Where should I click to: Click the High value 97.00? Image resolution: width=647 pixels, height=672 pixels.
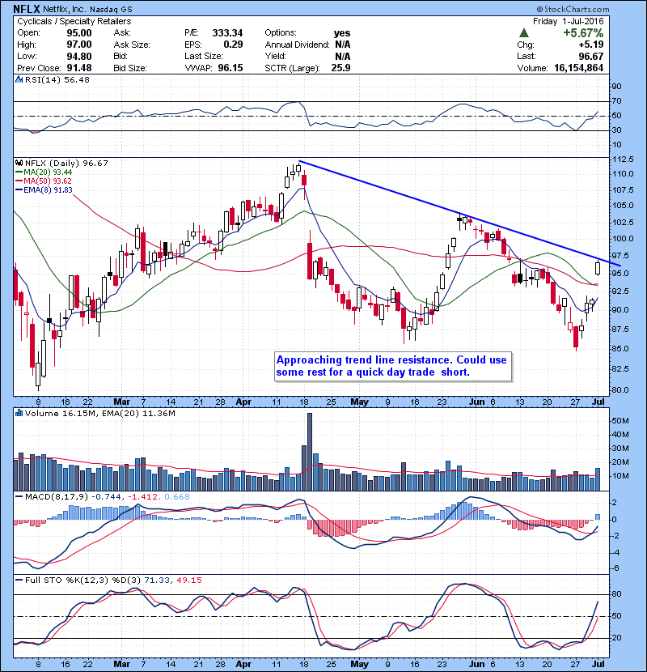pyautogui.click(x=79, y=45)
